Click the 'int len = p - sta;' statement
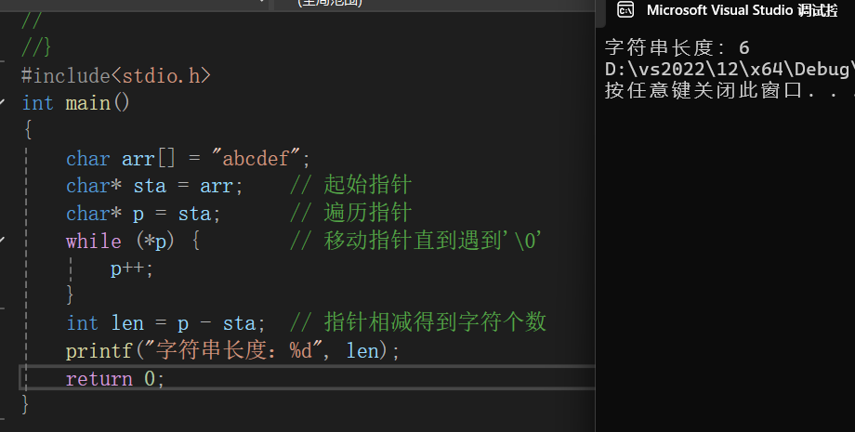The height and width of the screenshot is (432, 855). 165,323
